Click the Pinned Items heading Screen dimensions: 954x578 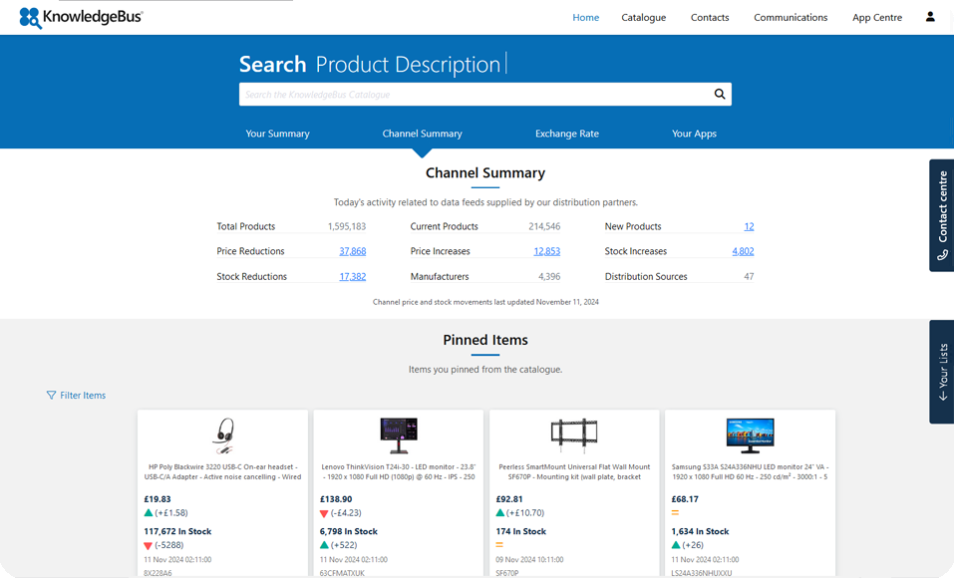[x=485, y=340]
